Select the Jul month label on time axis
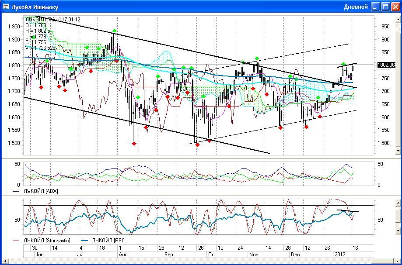402x265 pixels. 81,255
